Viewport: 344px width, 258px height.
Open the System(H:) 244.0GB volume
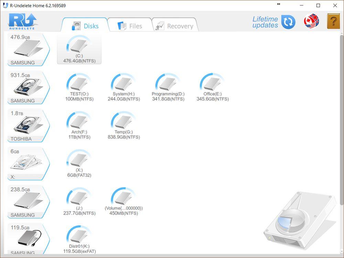coord(124,87)
